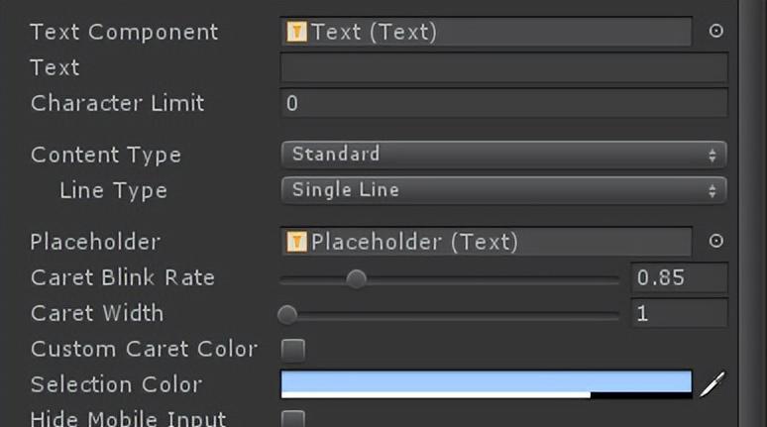Enable Custom Caret Color checkbox
Viewport: 767px width, 427px height.
[x=293, y=350]
